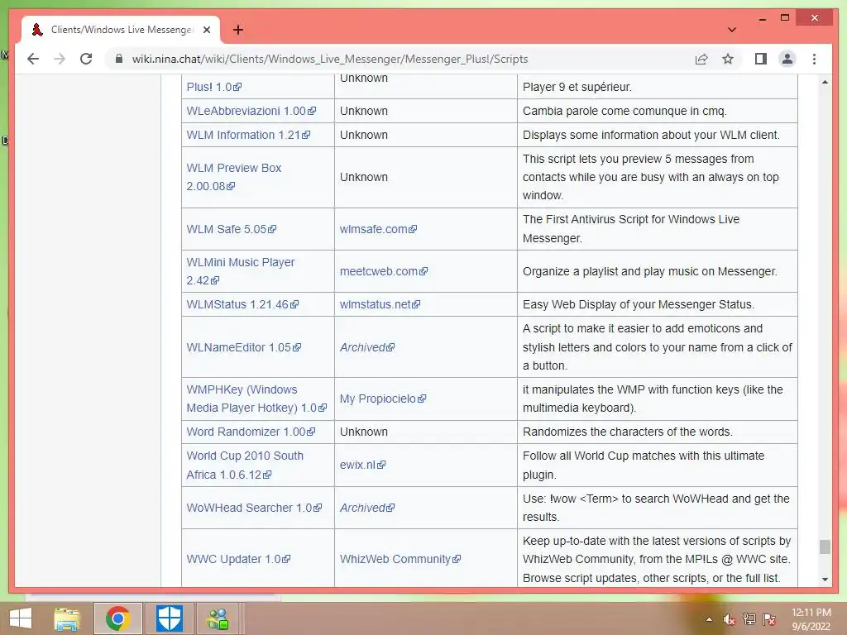
Task: Open the WLMStatus 1.21.46 link
Action: pos(242,304)
